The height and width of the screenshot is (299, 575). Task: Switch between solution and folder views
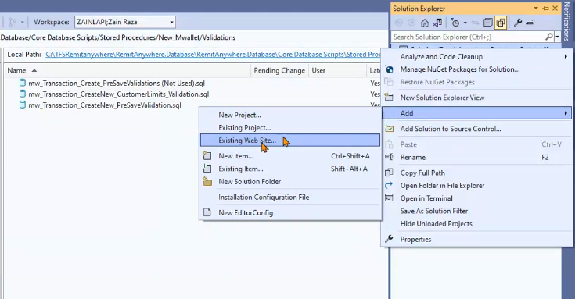(x=437, y=23)
